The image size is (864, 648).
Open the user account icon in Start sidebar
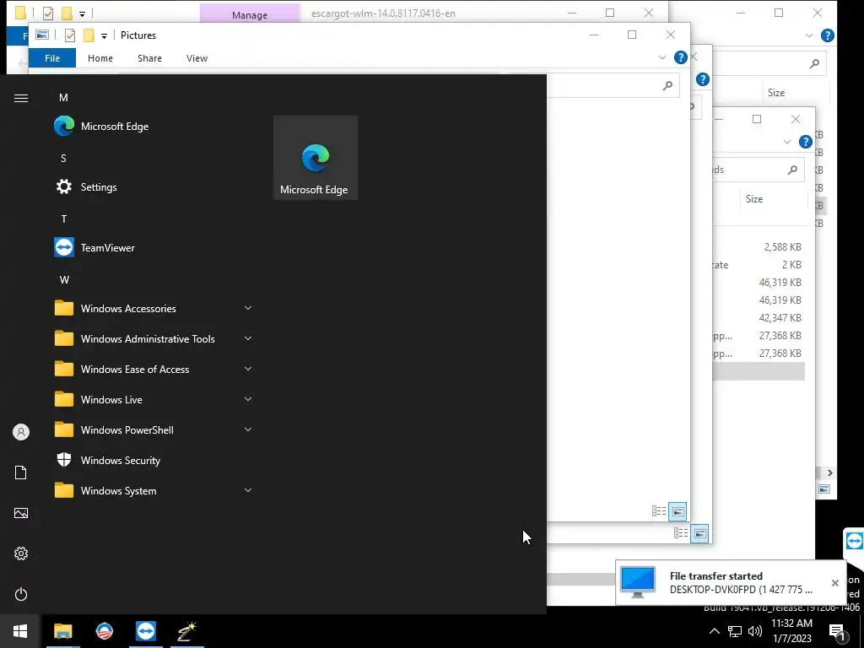tap(21, 432)
